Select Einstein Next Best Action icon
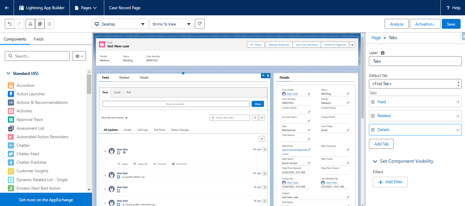The height and width of the screenshot is (206, 465). pos(11,188)
